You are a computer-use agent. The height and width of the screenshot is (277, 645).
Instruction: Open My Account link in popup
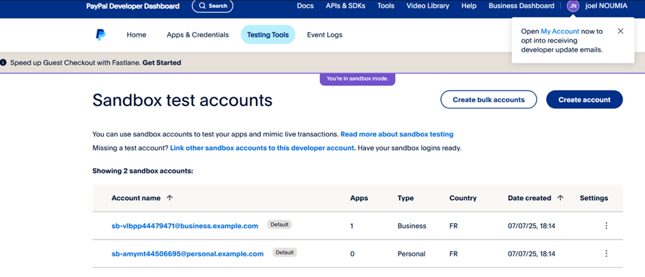[560, 31]
